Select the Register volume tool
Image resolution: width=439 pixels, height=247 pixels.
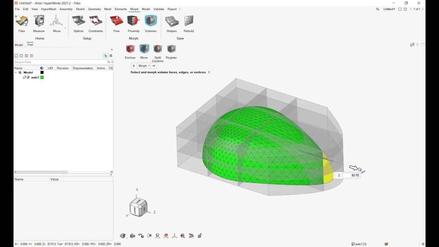[x=171, y=52]
